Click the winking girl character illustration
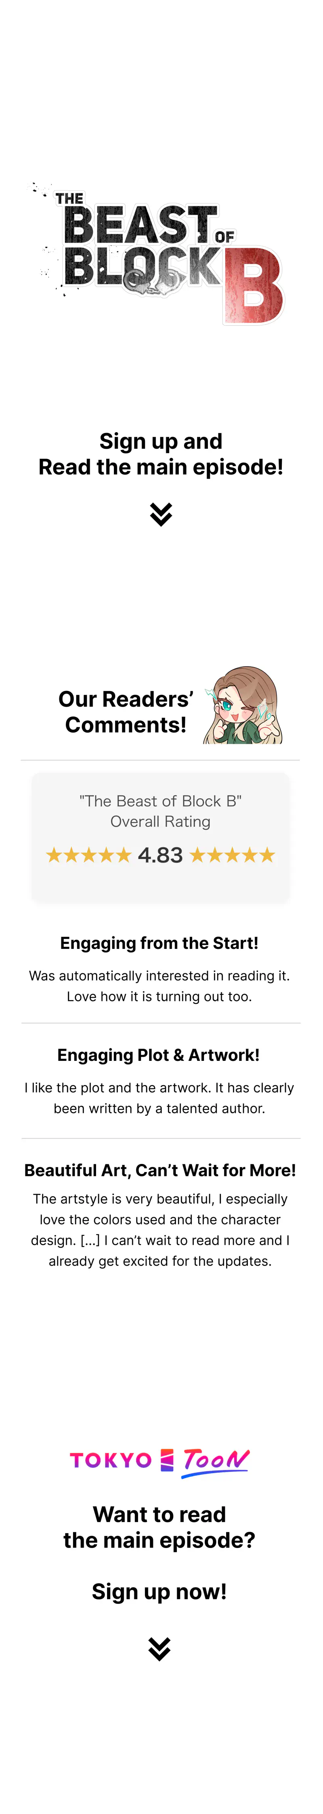The image size is (323, 1814). pyautogui.click(x=243, y=705)
